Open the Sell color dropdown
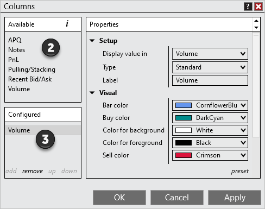The image size is (265, 209). [x=210, y=155]
